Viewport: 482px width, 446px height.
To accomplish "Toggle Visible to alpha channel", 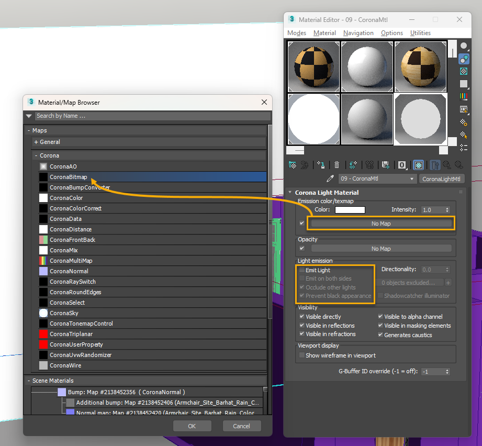I will pyautogui.click(x=380, y=316).
